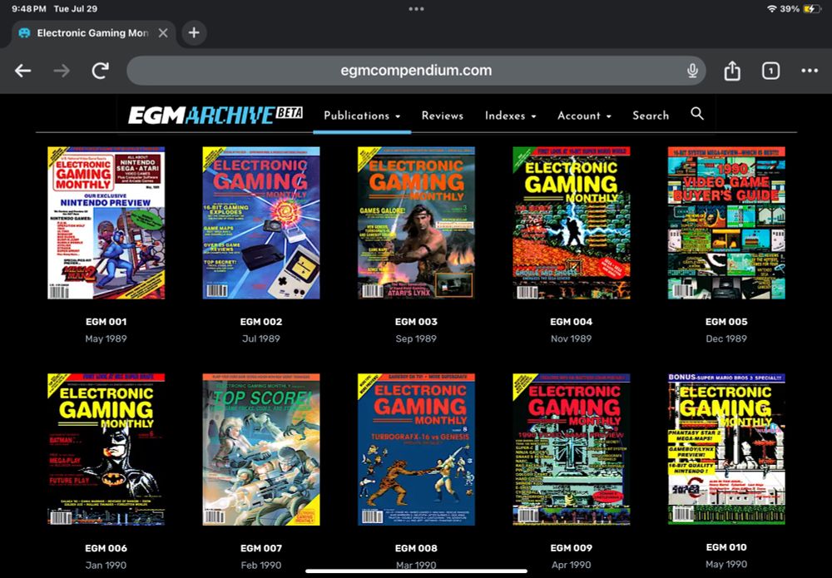Open the tab switcher showing 1 tab
832x578 pixels.
pyautogui.click(x=770, y=71)
